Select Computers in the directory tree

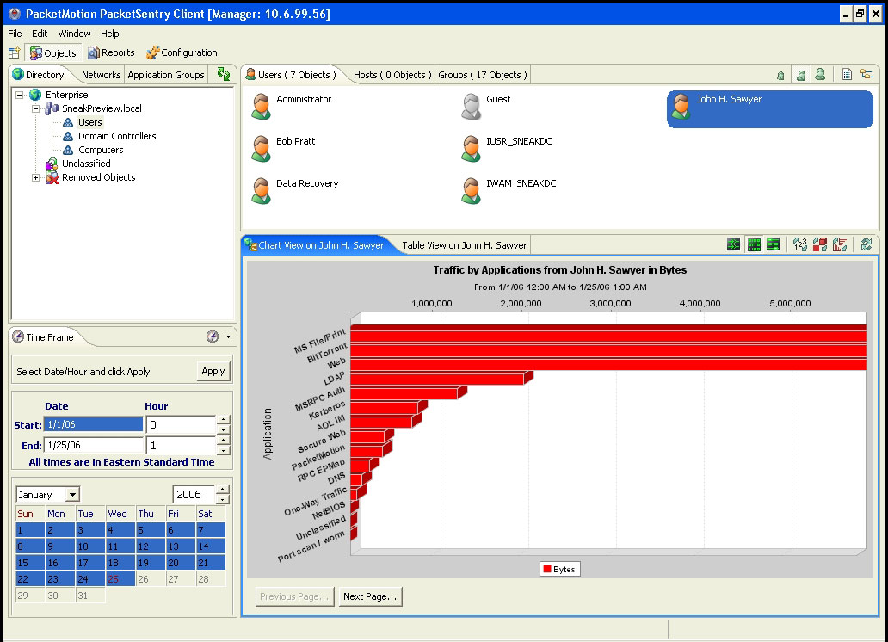[x=101, y=150]
